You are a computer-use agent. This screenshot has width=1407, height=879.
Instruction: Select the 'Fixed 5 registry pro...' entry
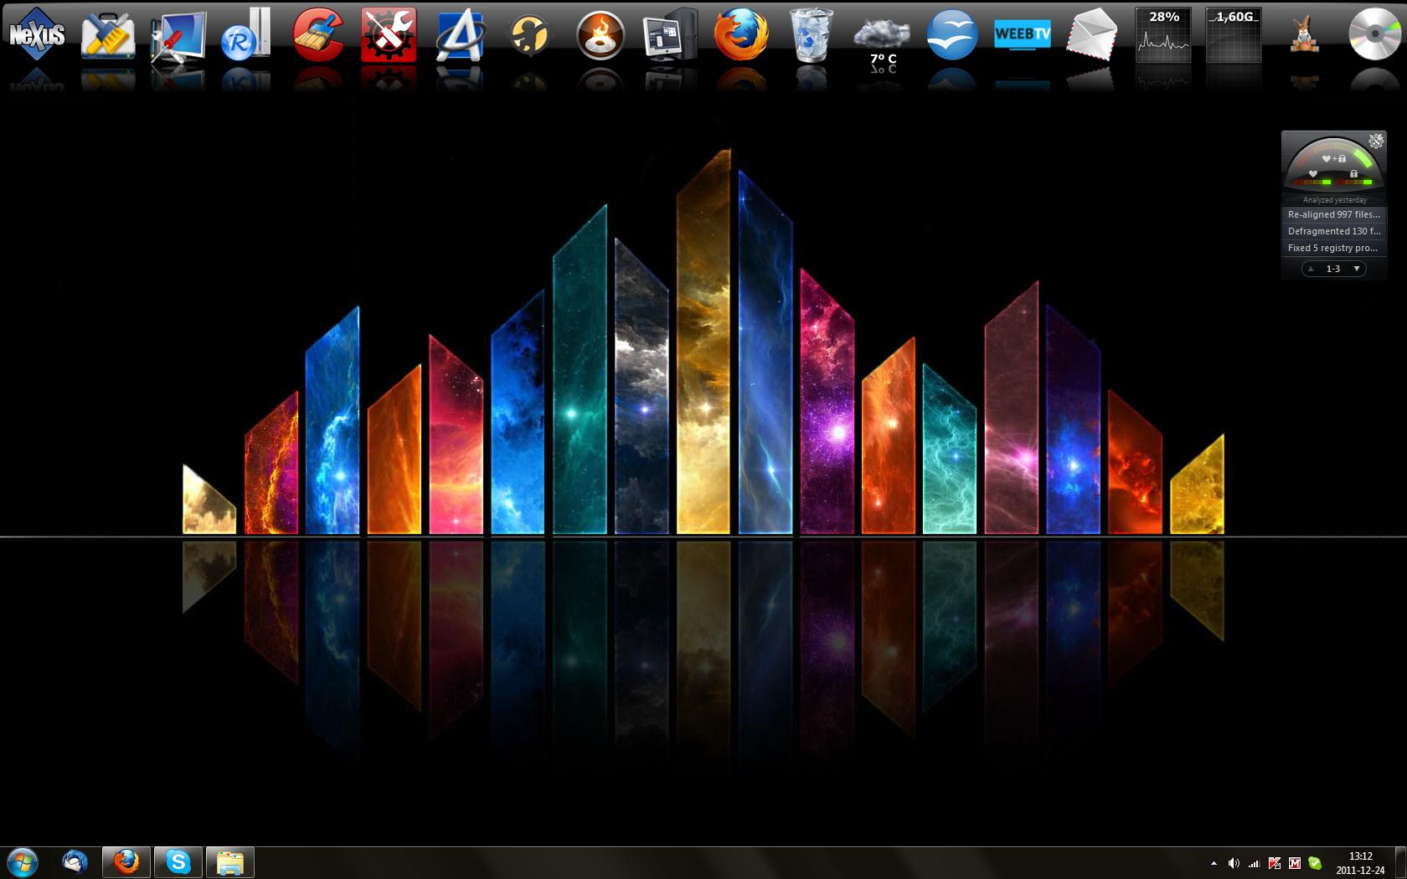pyautogui.click(x=1333, y=248)
